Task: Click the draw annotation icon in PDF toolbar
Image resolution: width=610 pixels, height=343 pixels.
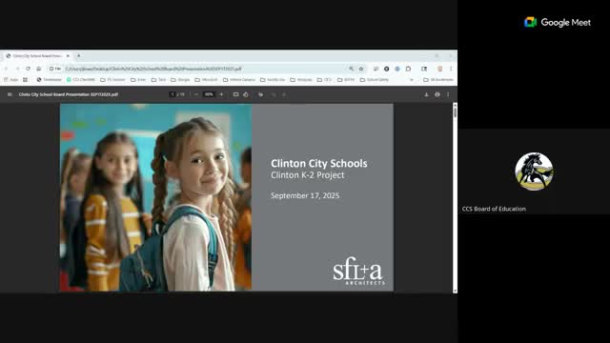Action: [x=260, y=94]
